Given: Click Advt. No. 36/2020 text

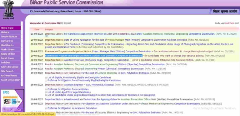Looking at the screenshot, I should click(x=176, y=64).
